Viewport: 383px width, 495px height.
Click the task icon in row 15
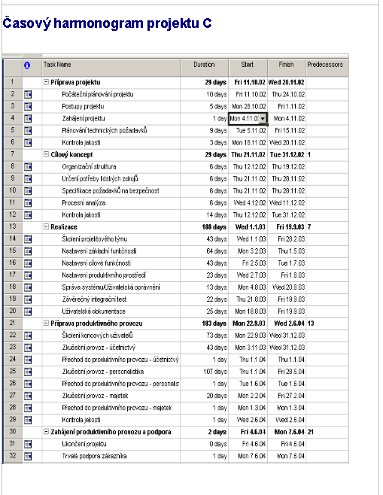tap(28, 251)
